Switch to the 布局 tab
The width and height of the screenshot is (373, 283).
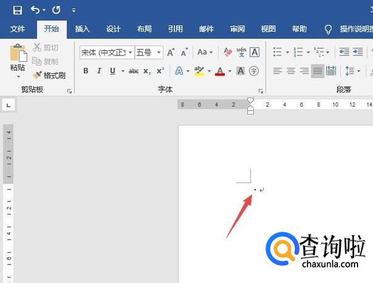[x=144, y=29]
